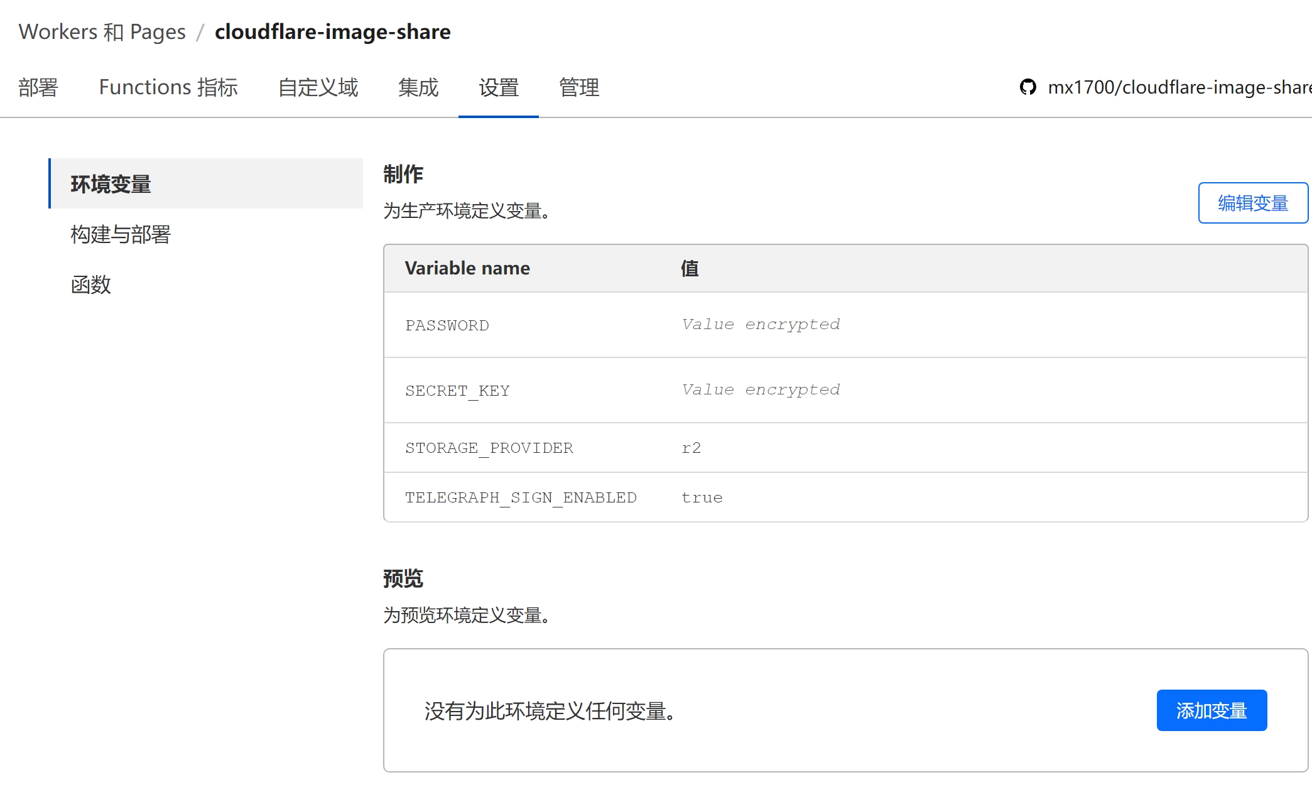The width and height of the screenshot is (1312, 797).
Task: Click the GitHub icon near repository link
Action: 1028,87
